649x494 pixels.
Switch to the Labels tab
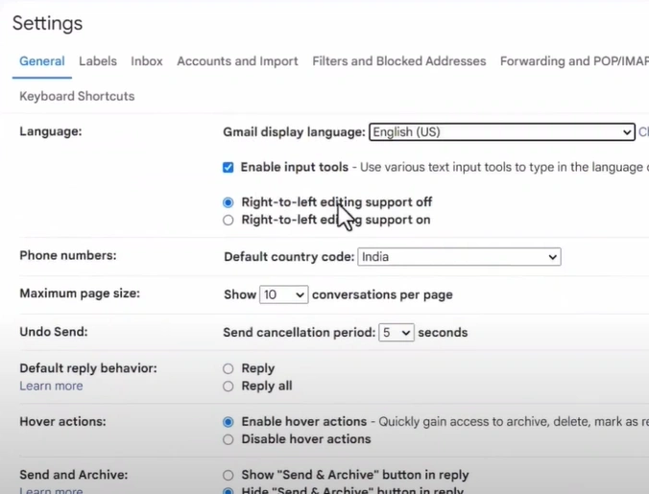98,61
